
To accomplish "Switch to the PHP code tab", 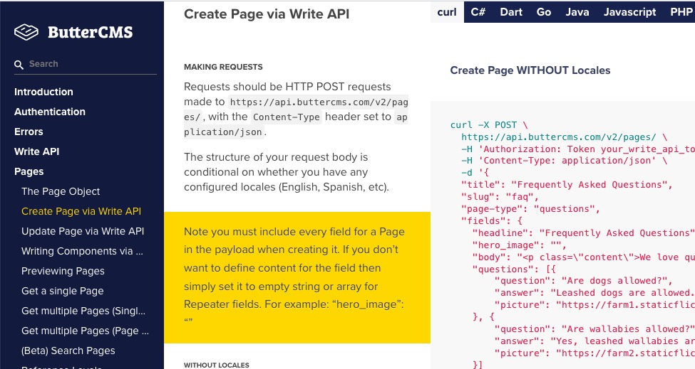I will (x=681, y=12).
